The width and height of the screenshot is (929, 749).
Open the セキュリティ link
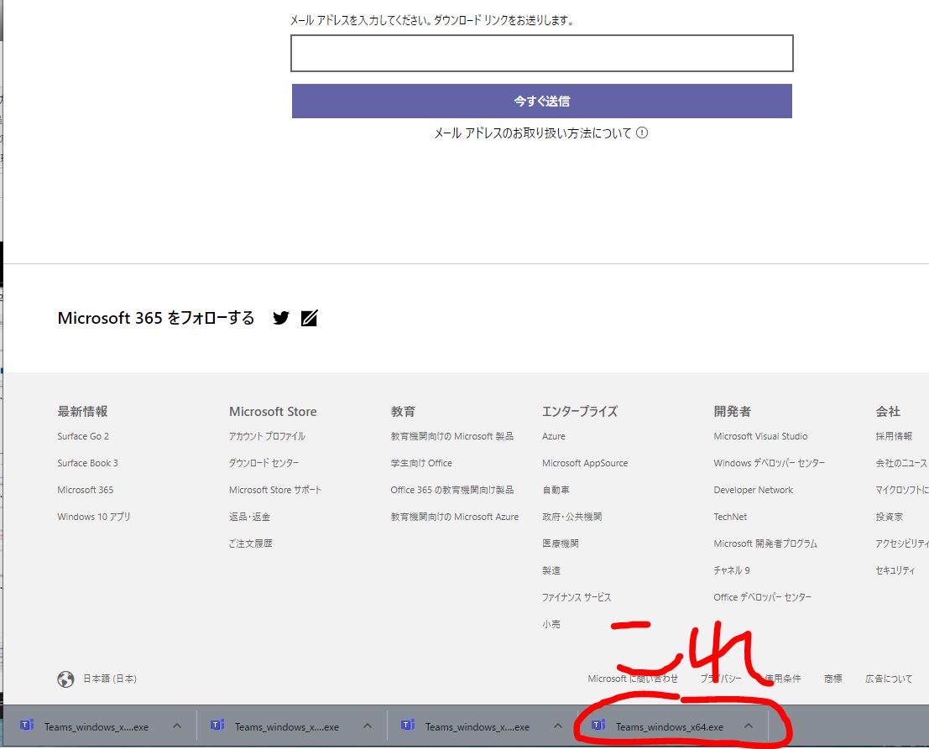tap(895, 570)
